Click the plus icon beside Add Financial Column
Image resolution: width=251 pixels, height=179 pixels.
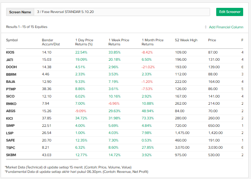[x=206, y=27]
